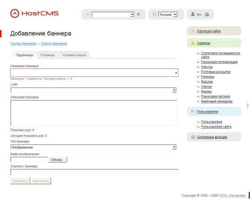The image size is (250, 199).
Task: Click the Обзор... browse button
Action: tap(58, 159)
